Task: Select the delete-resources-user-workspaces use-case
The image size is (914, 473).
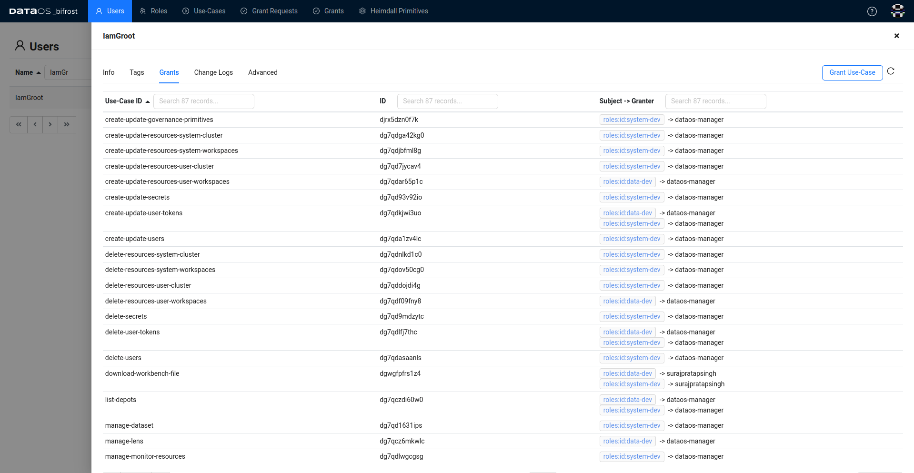Action: coord(156,301)
